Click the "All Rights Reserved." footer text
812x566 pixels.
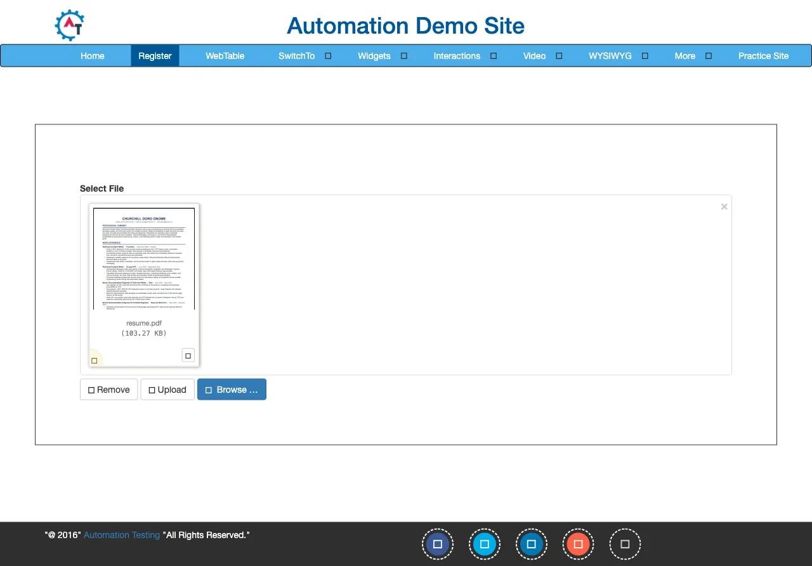click(x=206, y=535)
